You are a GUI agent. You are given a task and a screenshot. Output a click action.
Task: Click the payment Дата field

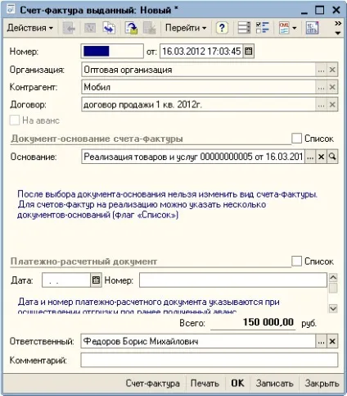pos(66,280)
